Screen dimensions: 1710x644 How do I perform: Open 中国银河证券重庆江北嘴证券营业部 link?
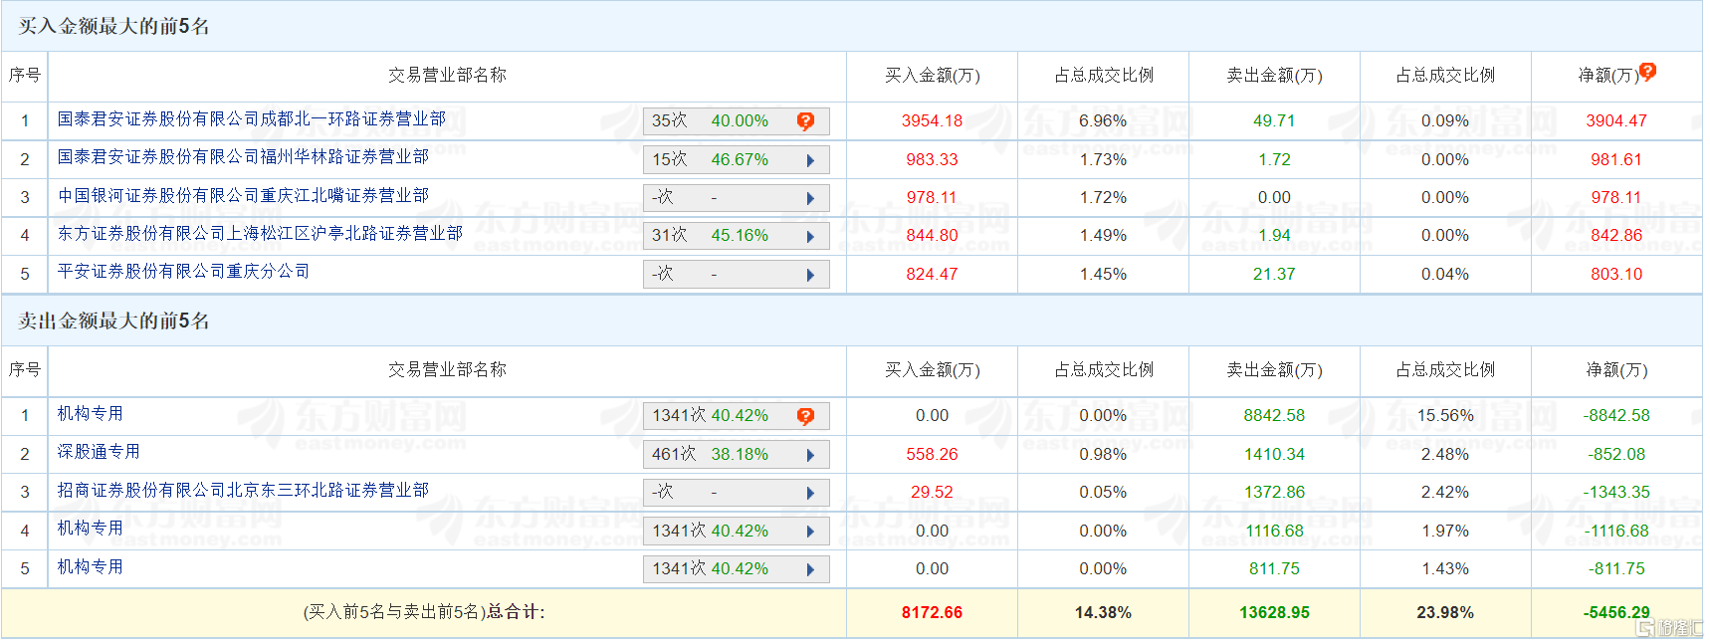(x=243, y=195)
